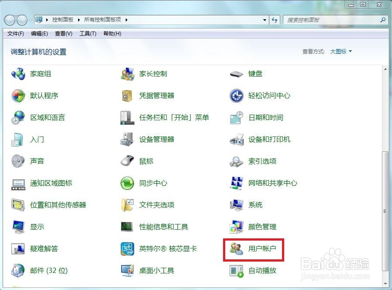Open 鼠标 (Mouse) settings
The height and width of the screenshot is (290, 392).
pos(146,161)
